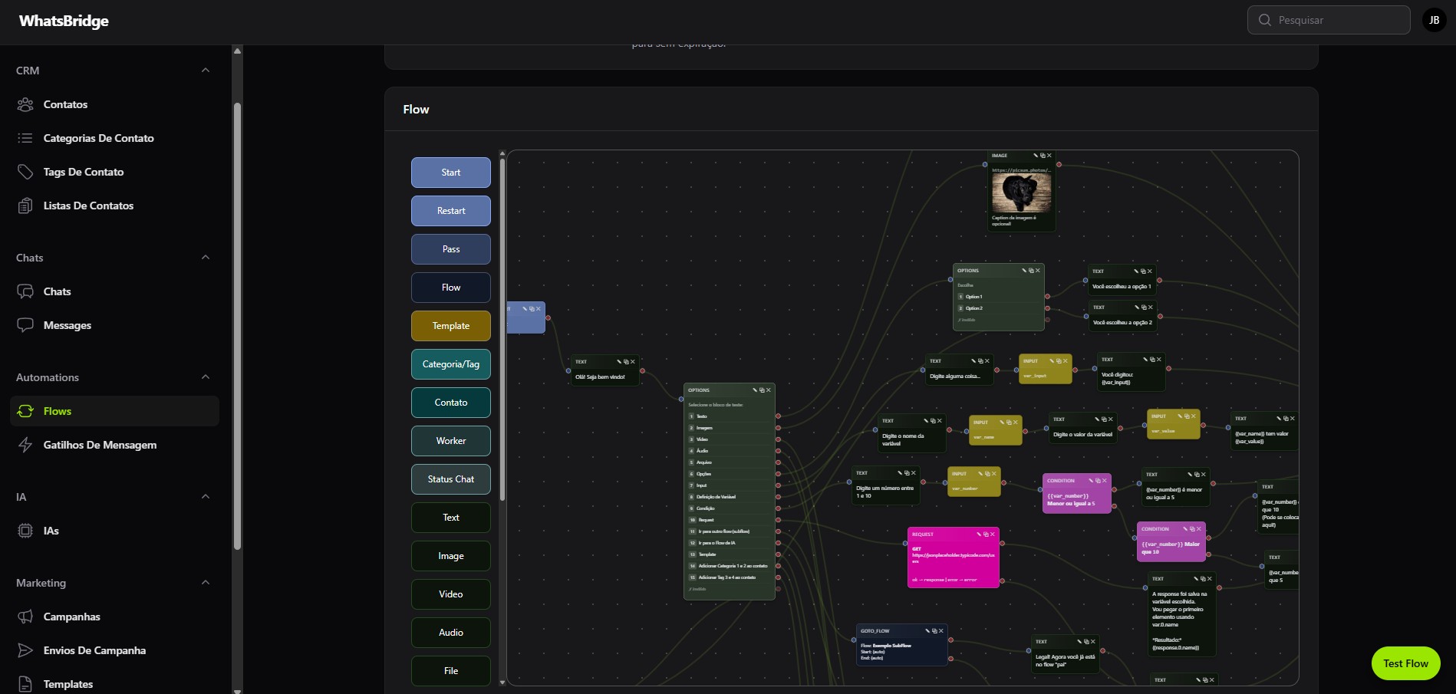Click the IAs chip icon in the sidebar
Image resolution: width=1456 pixels, height=694 pixels.
(25, 531)
